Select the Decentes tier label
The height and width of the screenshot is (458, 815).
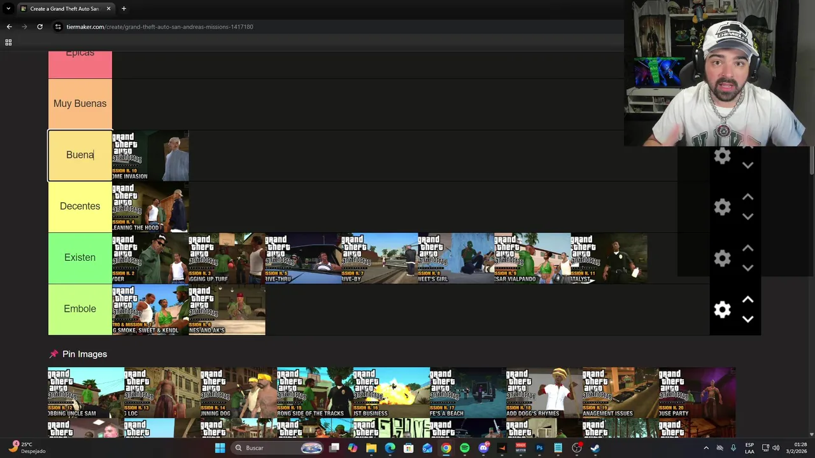(x=80, y=207)
